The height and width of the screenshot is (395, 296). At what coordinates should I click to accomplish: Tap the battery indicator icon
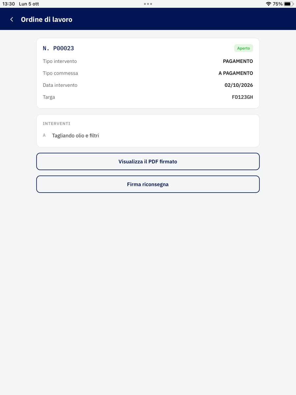pos(289,4)
